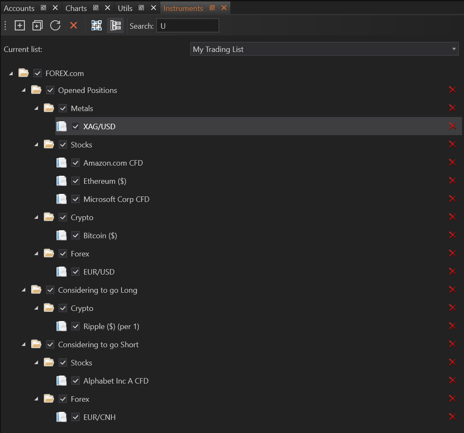Image resolution: width=464 pixels, height=433 pixels.
Task: Toggle the tree view toolbar icon
Action: tap(115, 26)
